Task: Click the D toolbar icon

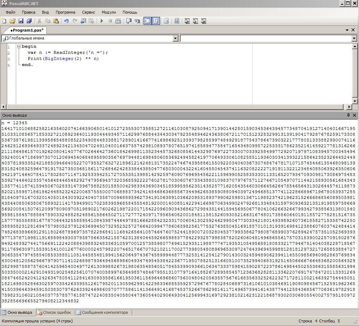Action: (187, 21)
